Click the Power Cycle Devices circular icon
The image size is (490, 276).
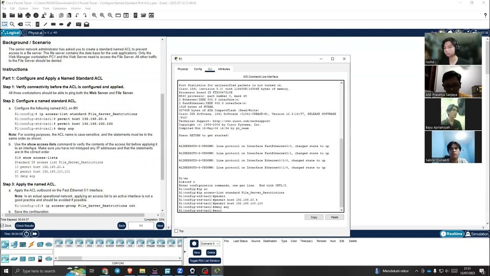click(x=26, y=234)
